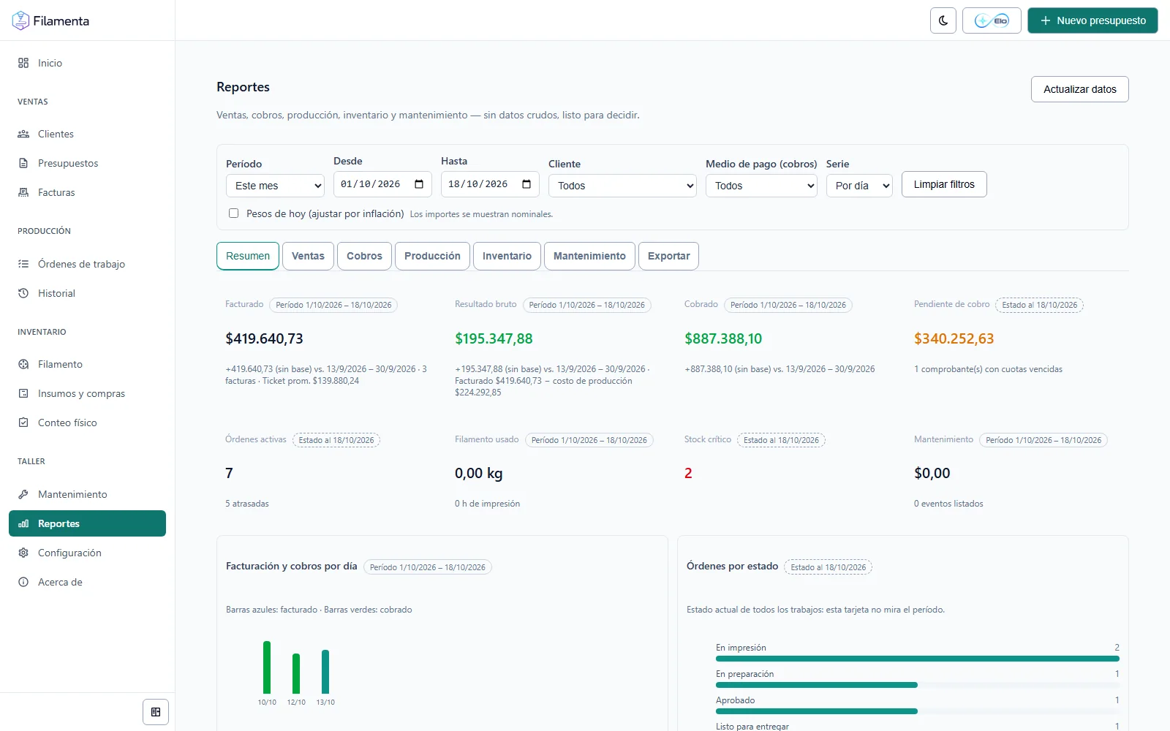Screen dimensions: 1170x731
Task: Open the Exportar tab
Action: pyautogui.click(x=668, y=256)
